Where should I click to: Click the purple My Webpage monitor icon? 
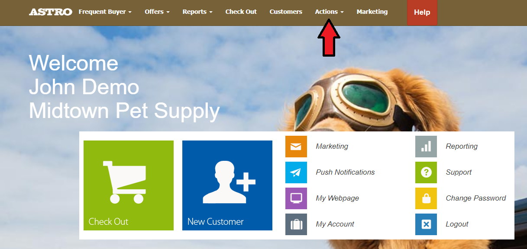[296, 198]
